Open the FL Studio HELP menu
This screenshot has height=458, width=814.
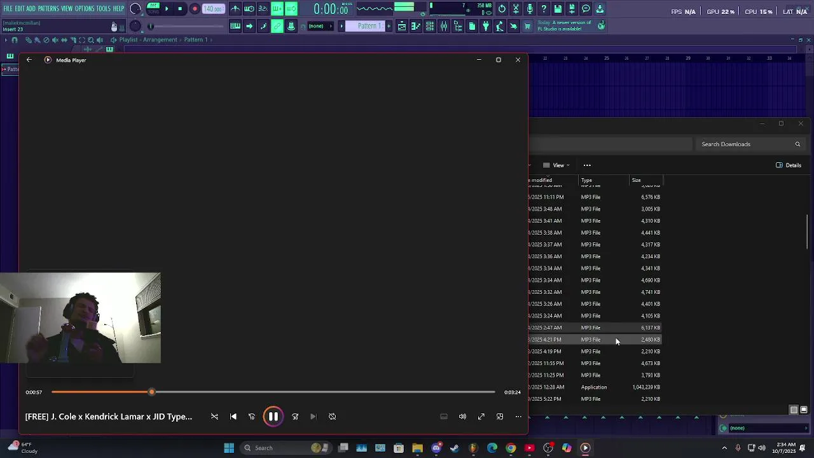[x=118, y=9]
